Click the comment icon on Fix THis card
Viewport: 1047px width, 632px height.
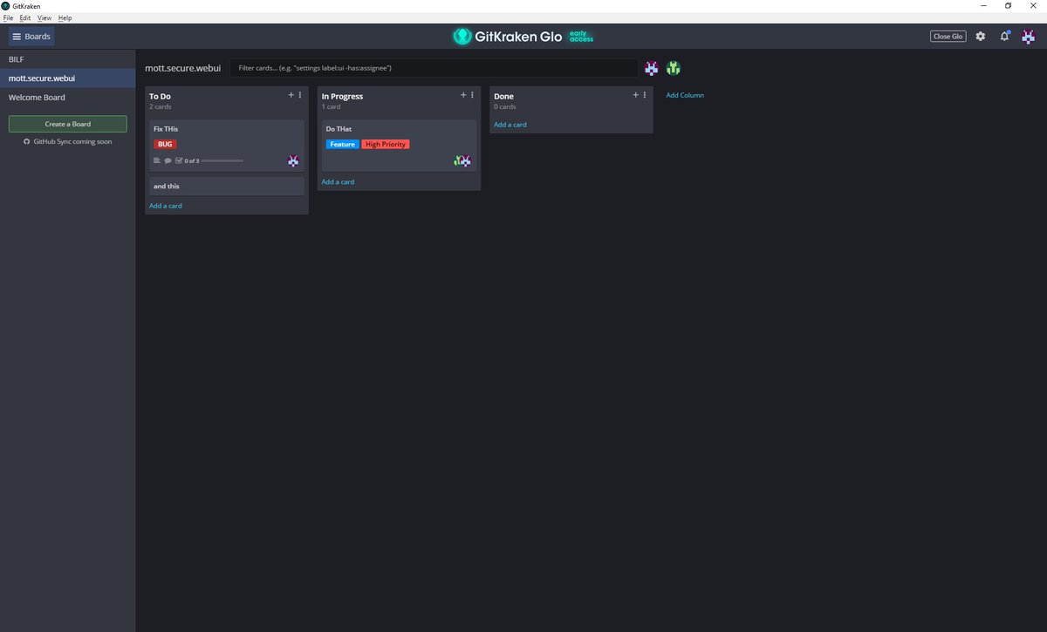168,160
